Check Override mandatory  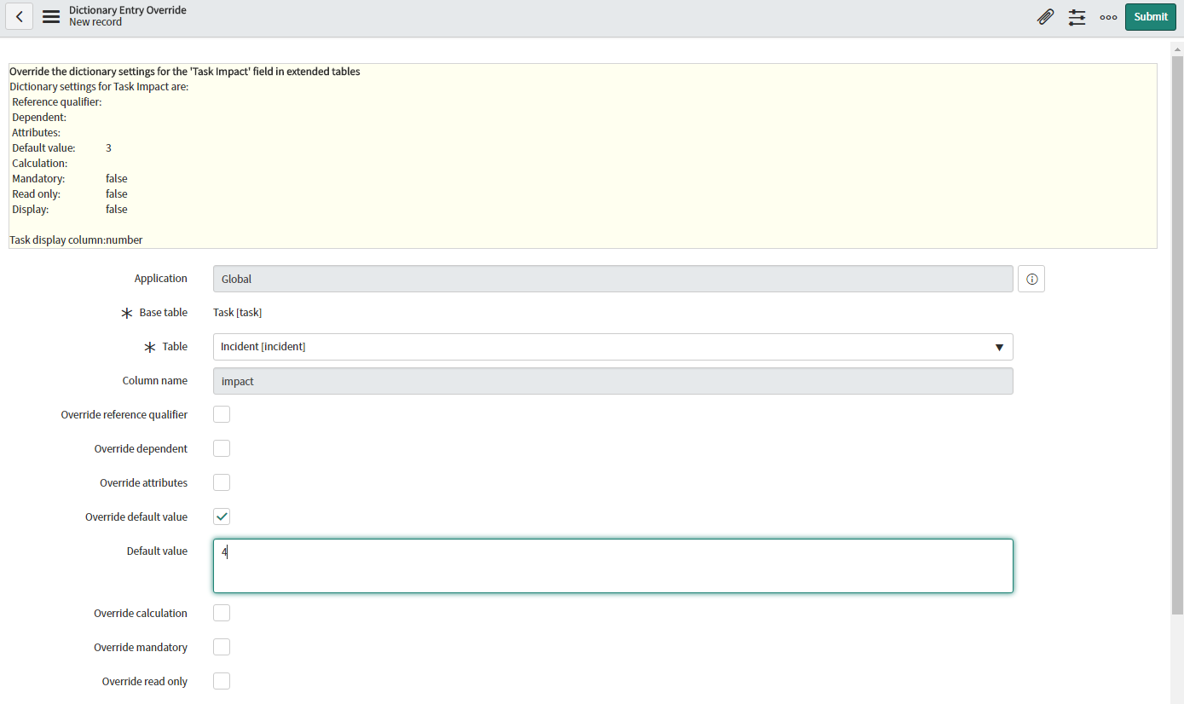222,647
